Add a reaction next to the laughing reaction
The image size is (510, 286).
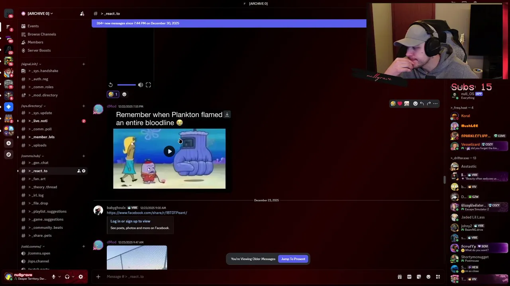[x=124, y=95]
